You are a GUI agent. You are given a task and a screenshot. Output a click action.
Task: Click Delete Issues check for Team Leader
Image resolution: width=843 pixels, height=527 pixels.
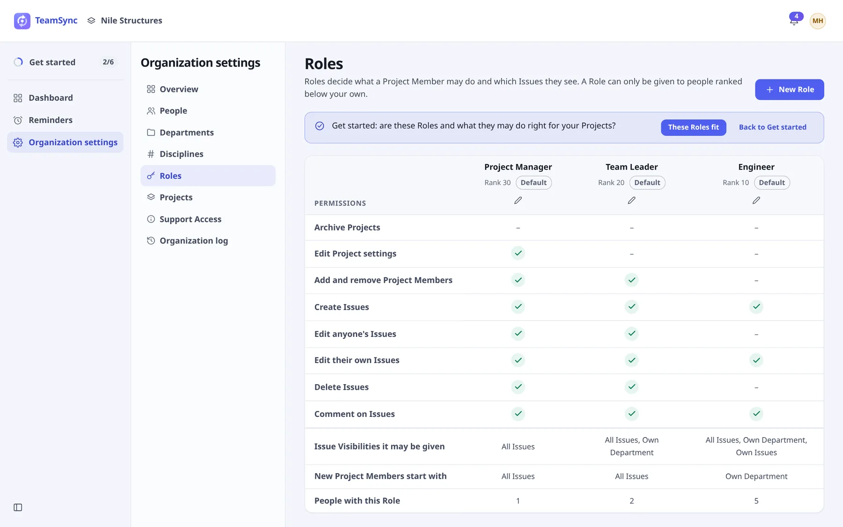click(x=632, y=387)
